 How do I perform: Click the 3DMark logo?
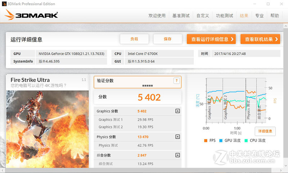[31, 15]
